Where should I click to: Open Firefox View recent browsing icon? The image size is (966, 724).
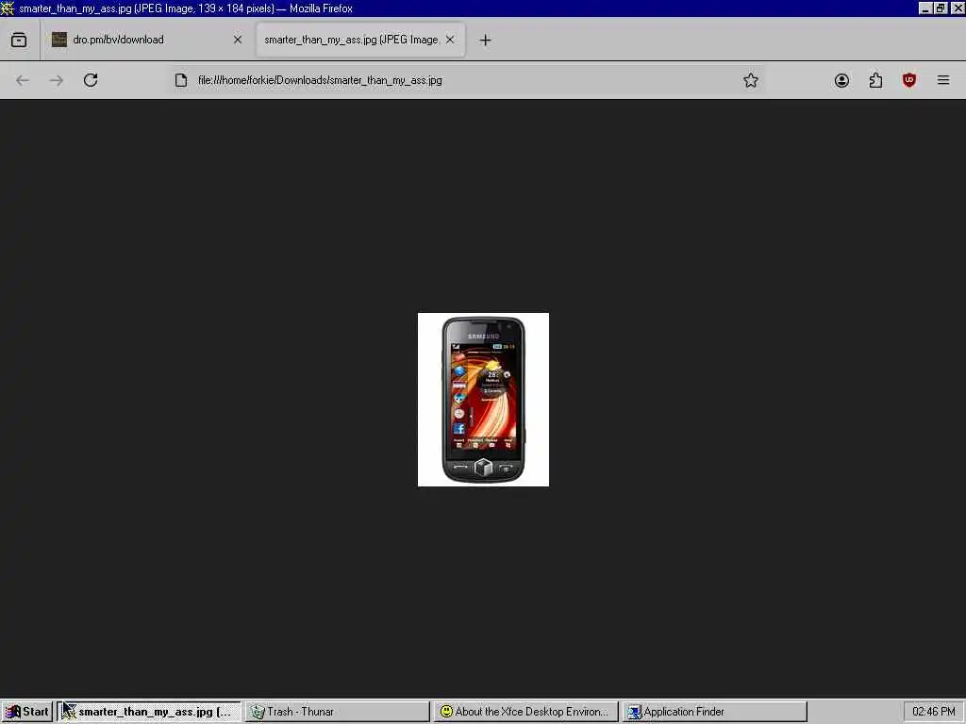[19, 40]
